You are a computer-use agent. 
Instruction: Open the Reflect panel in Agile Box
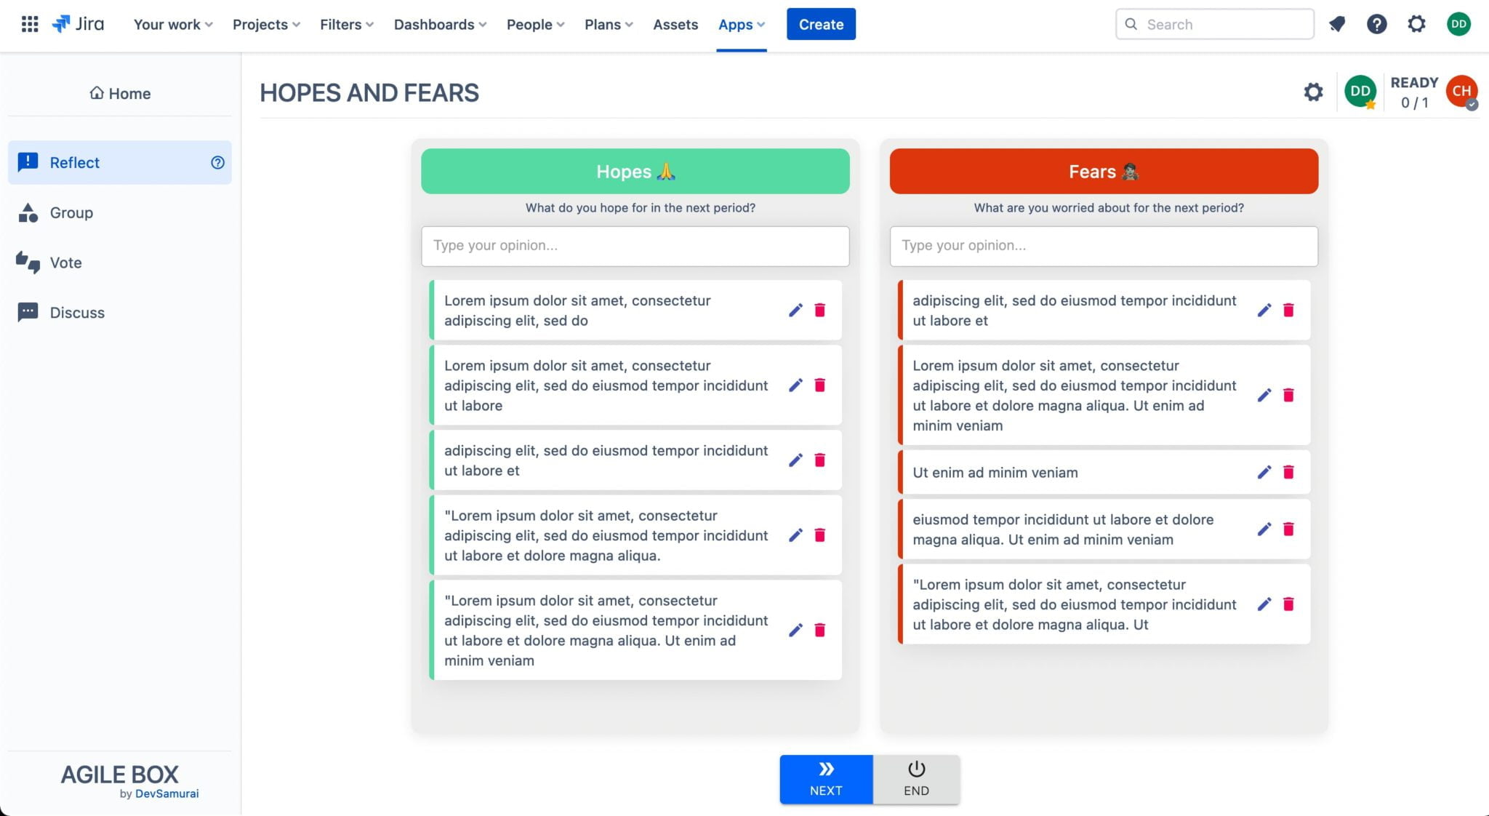coord(75,162)
